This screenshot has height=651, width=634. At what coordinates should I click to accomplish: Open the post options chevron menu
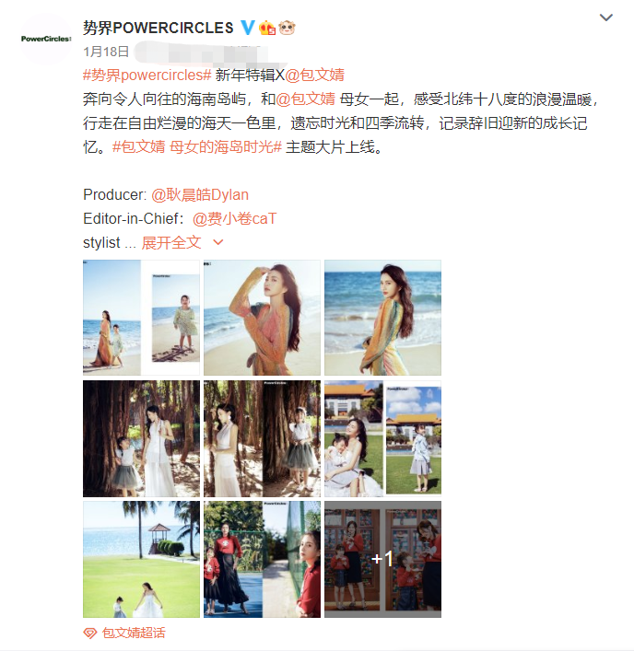(606, 17)
